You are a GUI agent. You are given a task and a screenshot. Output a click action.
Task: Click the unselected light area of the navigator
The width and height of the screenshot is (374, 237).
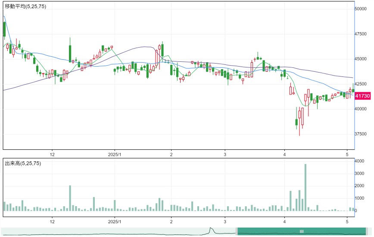coord(118,231)
